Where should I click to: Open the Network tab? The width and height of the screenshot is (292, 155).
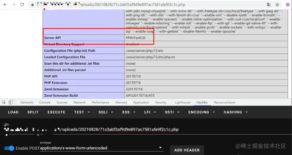79,102
